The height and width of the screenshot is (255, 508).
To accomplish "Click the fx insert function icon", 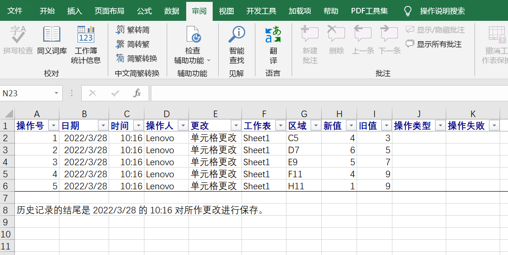I will pos(137,93).
